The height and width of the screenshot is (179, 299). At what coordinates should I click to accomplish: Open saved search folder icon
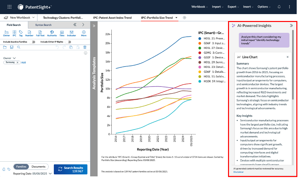tap(5, 47)
